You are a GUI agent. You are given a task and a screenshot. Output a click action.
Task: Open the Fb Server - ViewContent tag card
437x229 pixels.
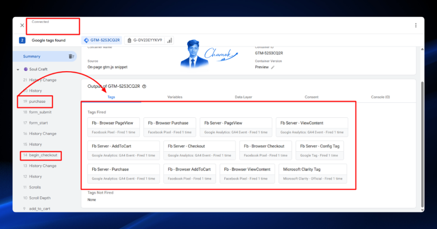pyautogui.click(x=312, y=127)
